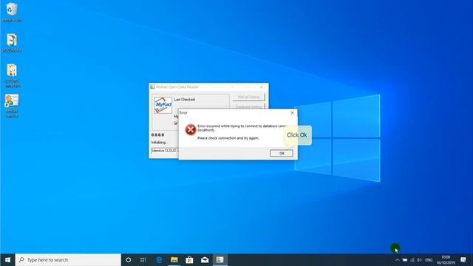Open File Explorer from the taskbar
Image resolution: width=473 pixels, height=266 pixels.
[x=174, y=259]
